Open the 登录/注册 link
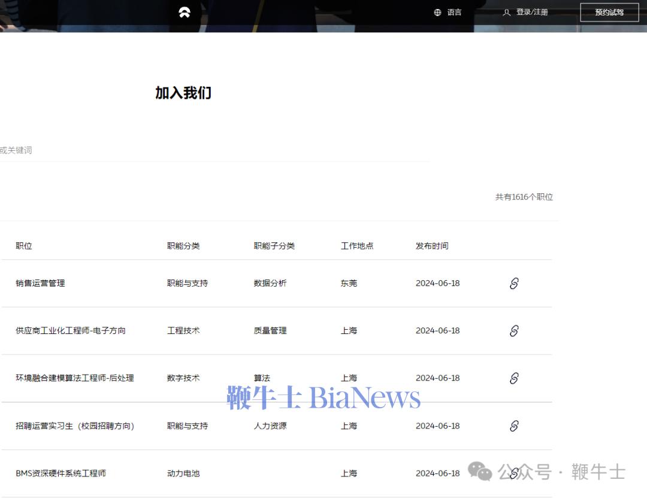Viewport: 647px width, 498px height. 532,13
